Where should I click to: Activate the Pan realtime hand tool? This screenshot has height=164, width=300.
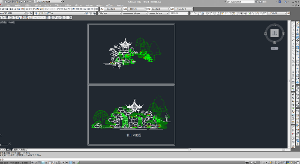58,9
